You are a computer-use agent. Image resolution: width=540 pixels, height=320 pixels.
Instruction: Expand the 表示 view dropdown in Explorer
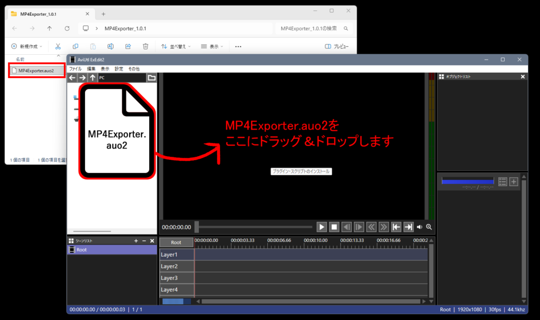pos(212,46)
